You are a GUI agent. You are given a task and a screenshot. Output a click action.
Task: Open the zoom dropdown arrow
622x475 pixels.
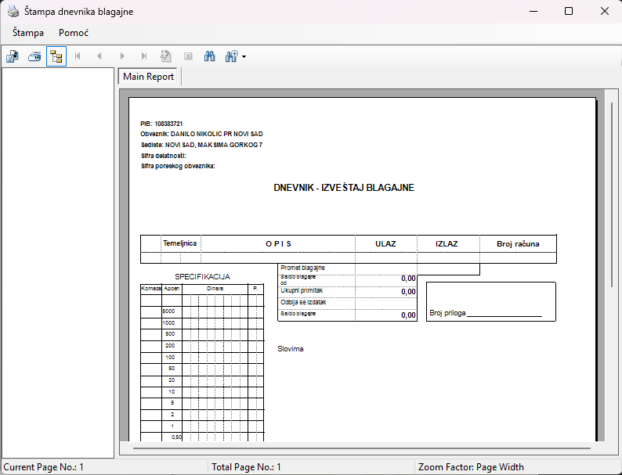pos(244,56)
